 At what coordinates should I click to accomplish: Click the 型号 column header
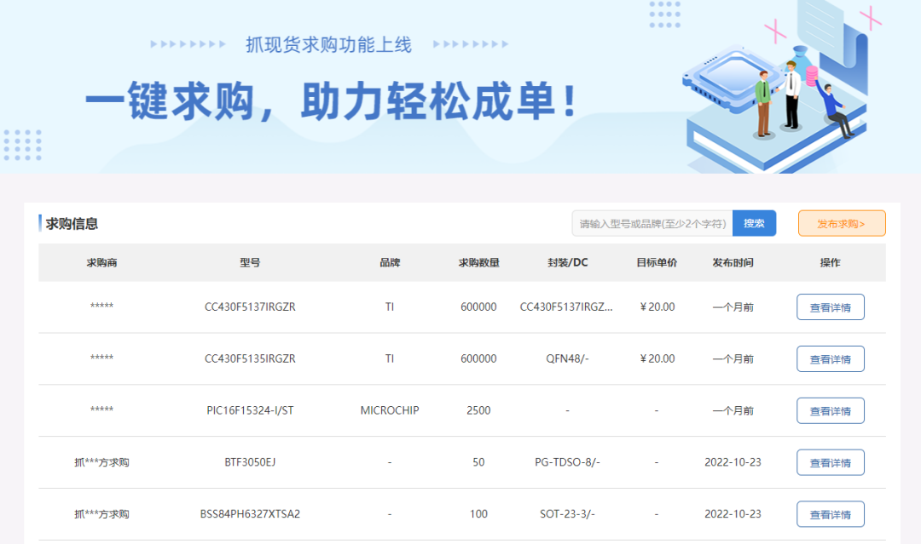(x=249, y=262)
